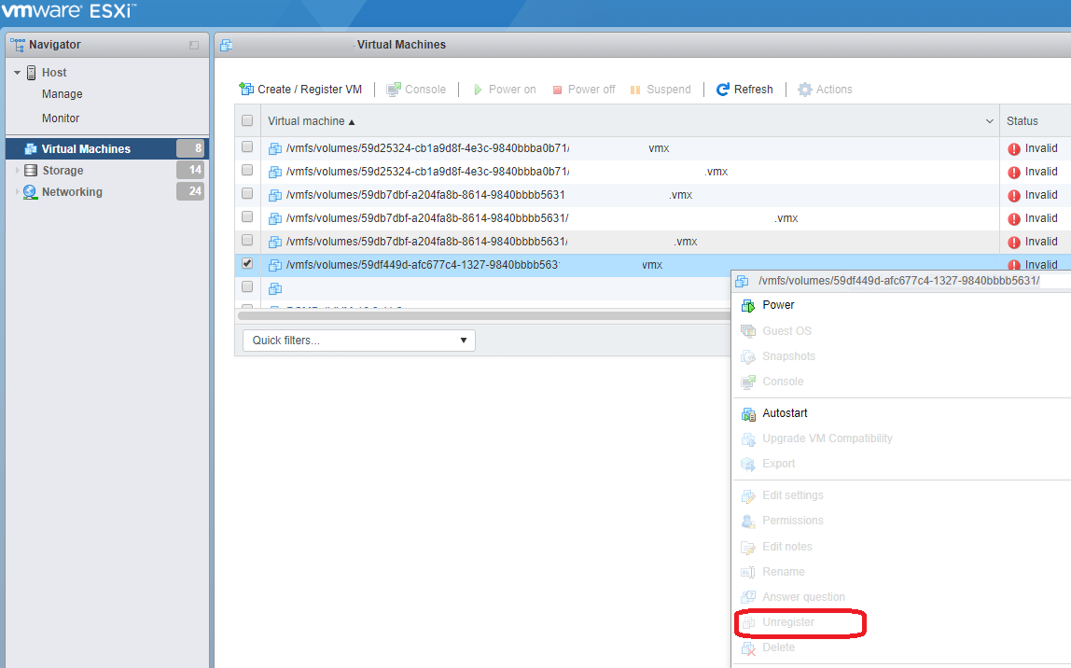
Task: Click the Status column header
Action: pos(1022,121)
